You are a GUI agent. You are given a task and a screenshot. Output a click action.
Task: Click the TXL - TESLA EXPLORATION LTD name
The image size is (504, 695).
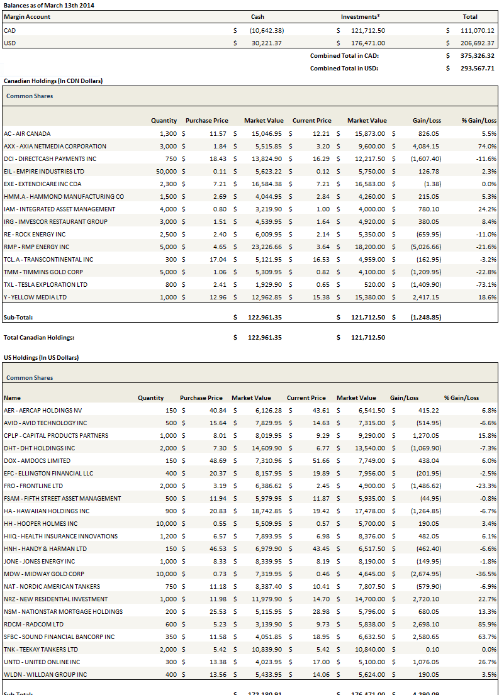[45, 284]
